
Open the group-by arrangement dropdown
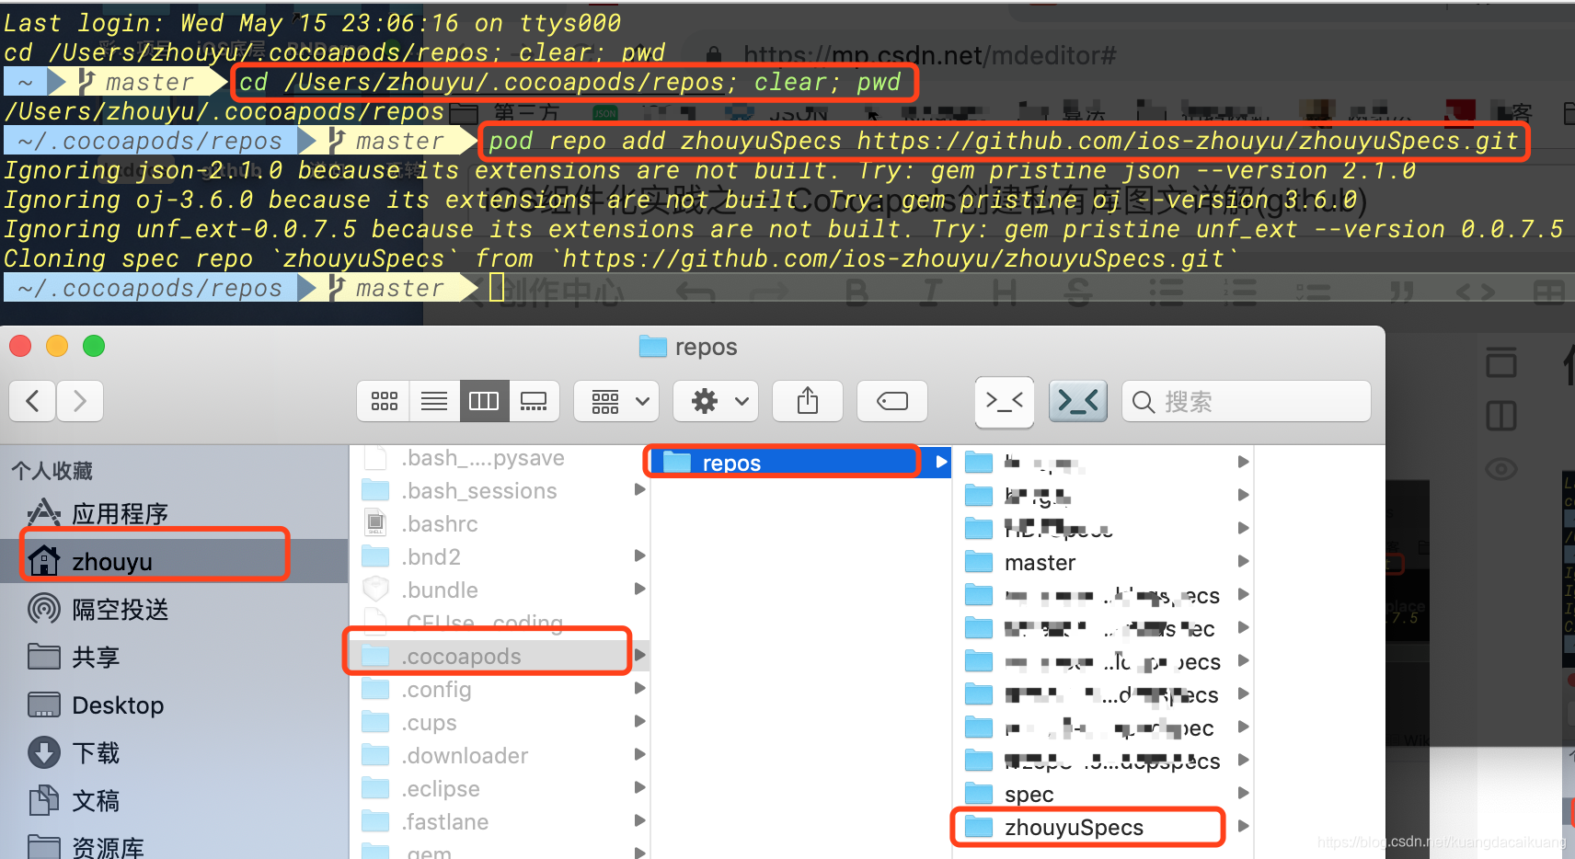616,401
